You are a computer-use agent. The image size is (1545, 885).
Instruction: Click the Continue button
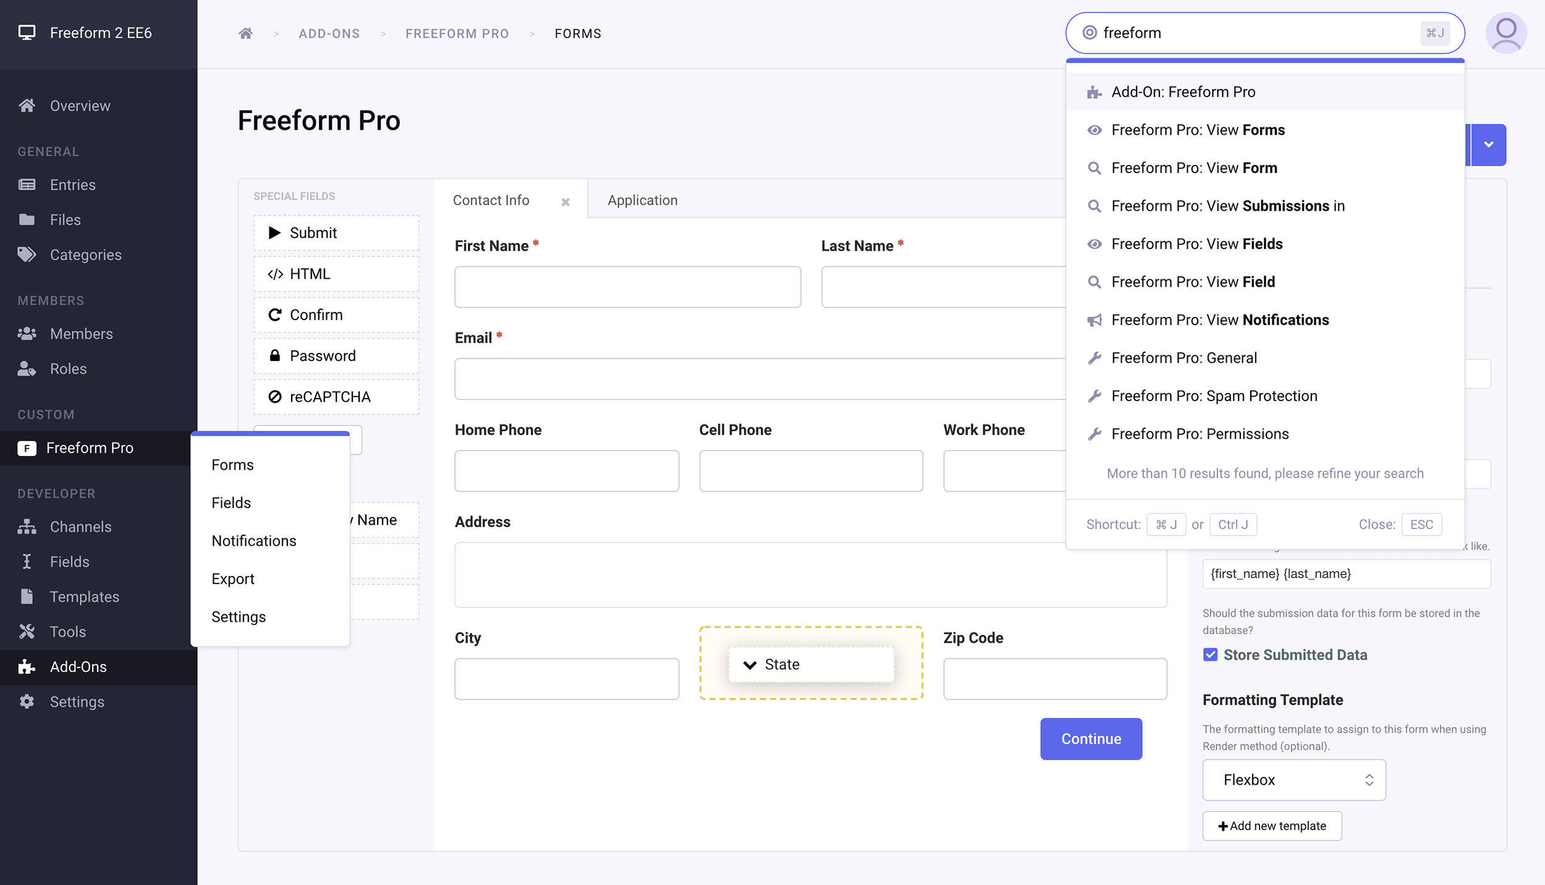[x=1091, y=739]
